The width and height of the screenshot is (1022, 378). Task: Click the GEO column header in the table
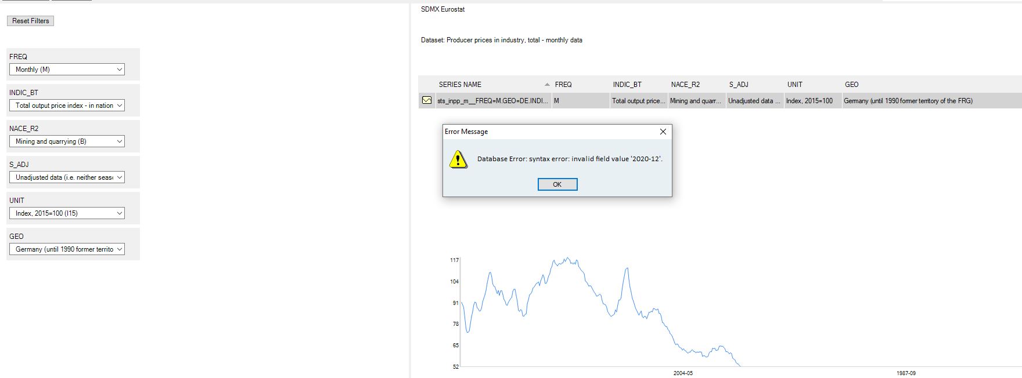[x=851, y=85]
